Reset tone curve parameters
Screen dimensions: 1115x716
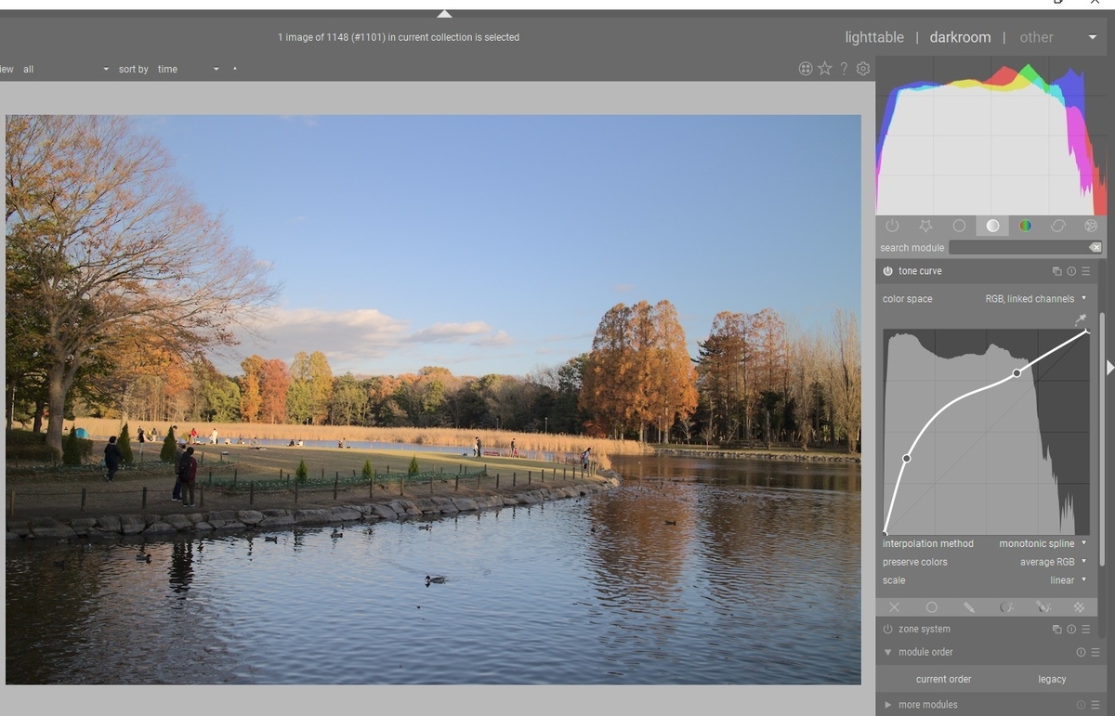(x=1071, y=271)
